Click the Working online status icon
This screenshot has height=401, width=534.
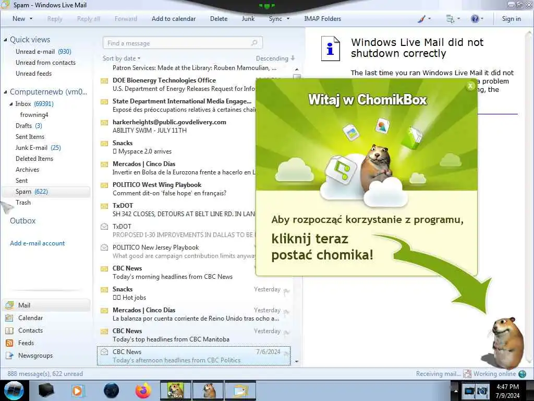pos(522,374)
